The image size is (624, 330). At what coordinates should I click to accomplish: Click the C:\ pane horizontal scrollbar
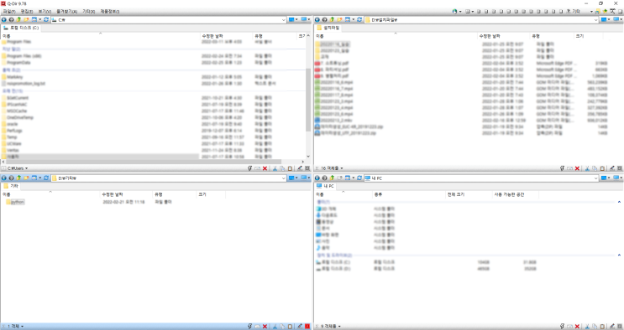[144, 162]
